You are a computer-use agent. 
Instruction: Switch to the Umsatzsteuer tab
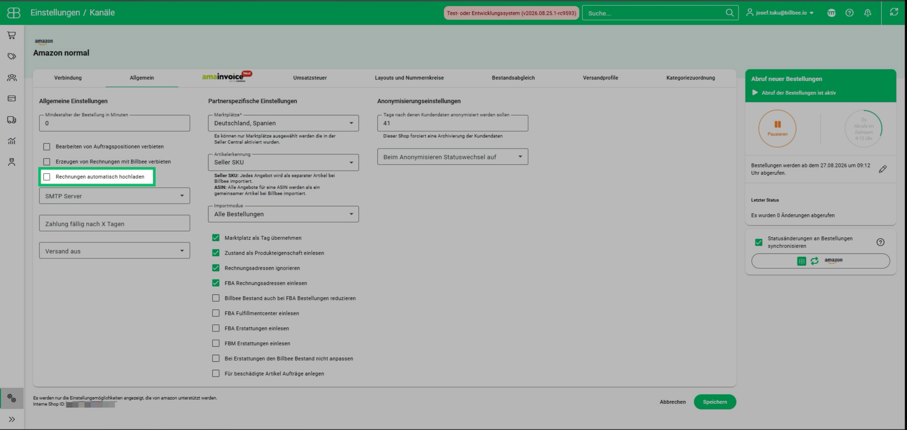pyautogui.click(x=310, y=78)
